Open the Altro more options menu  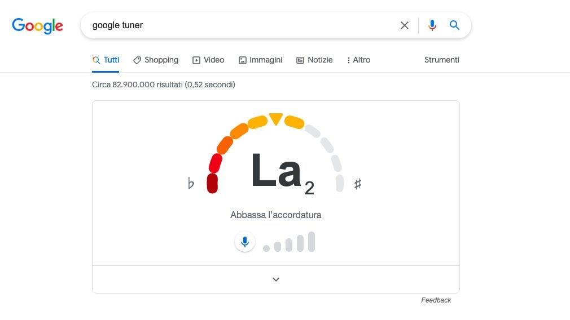[358, 60]
